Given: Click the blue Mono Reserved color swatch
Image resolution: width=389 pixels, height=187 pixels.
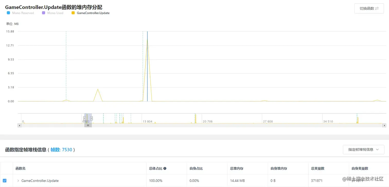Looking at the screenshot, I should 8,13.
